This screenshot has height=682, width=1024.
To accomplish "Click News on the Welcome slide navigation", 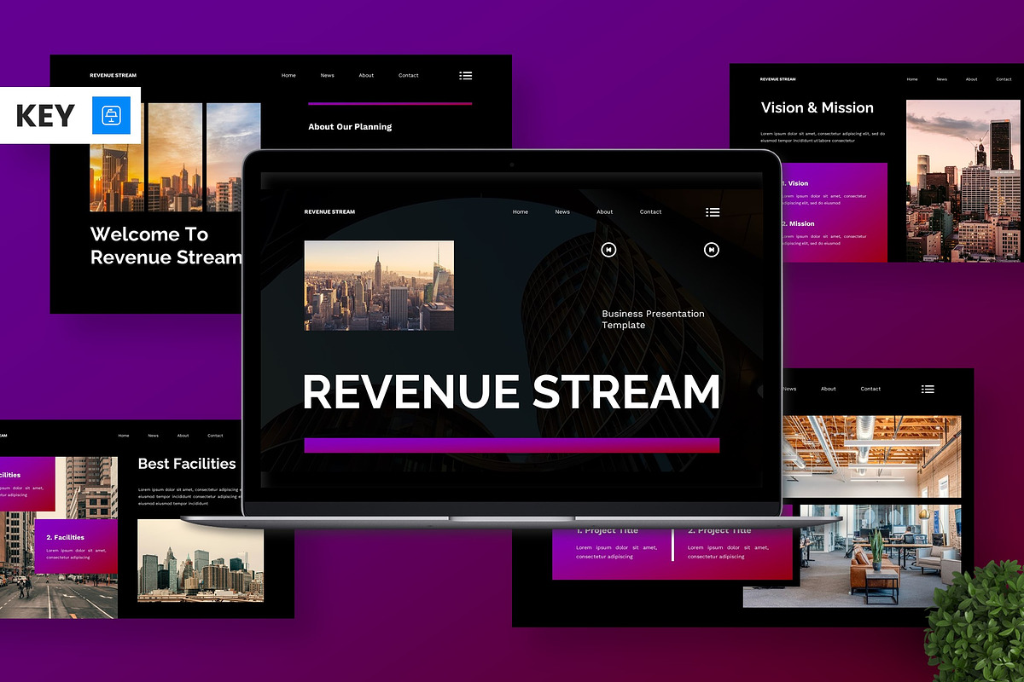I will pos(328,75).
